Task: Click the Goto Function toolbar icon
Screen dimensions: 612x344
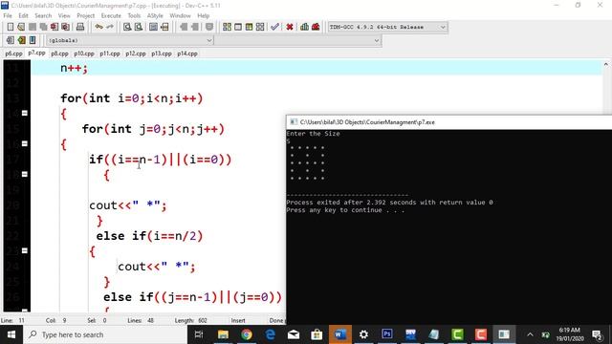Action: [x=153, y=27]
